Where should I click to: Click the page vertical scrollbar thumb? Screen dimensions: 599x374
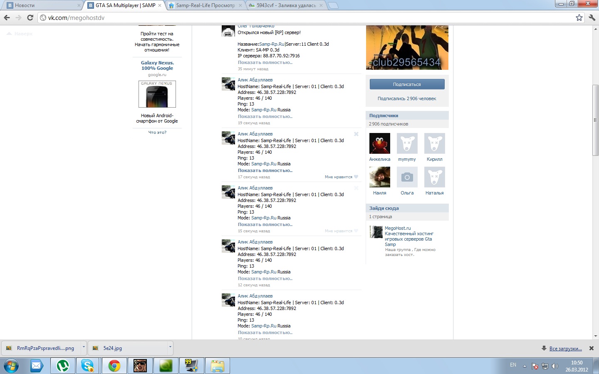coord(595,120)
